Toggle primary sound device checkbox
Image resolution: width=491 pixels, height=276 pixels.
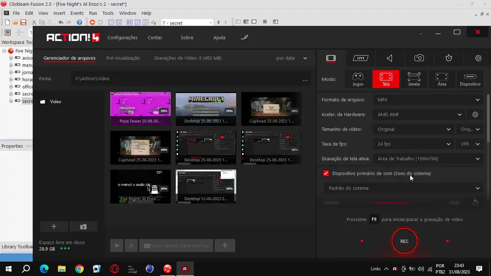[x=326, y=173]
